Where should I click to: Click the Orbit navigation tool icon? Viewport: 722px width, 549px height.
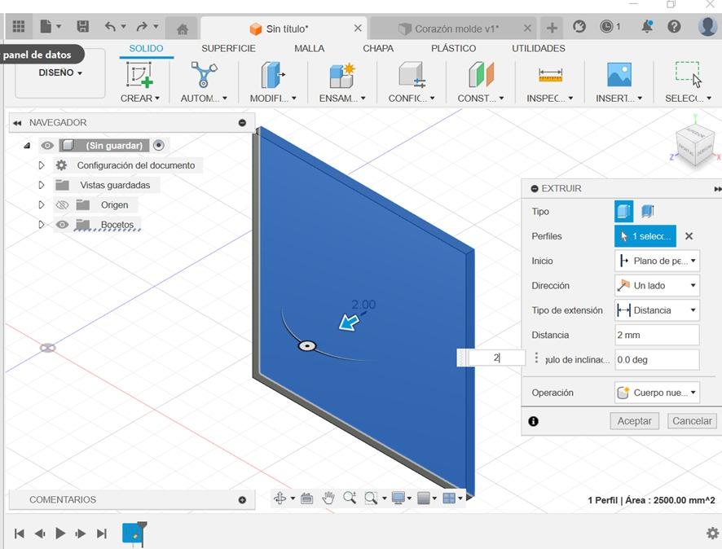pyautogui.click(x=280, y=498)
